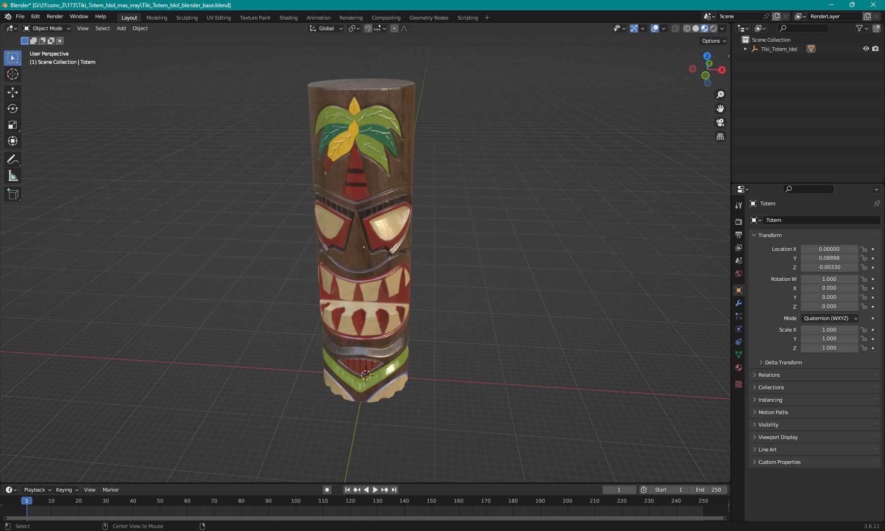
Task: Hide Tiki_Totem_Idol in viewport via eye icon
Action: 866,49
